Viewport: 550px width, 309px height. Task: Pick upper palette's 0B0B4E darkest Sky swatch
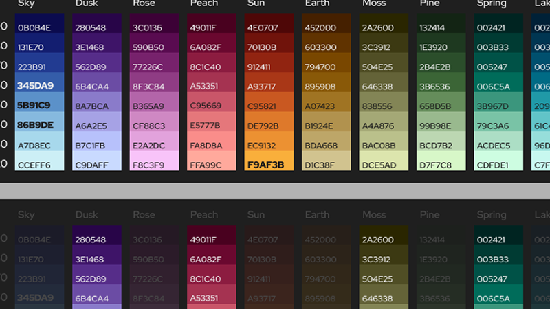tap(40, 23)
